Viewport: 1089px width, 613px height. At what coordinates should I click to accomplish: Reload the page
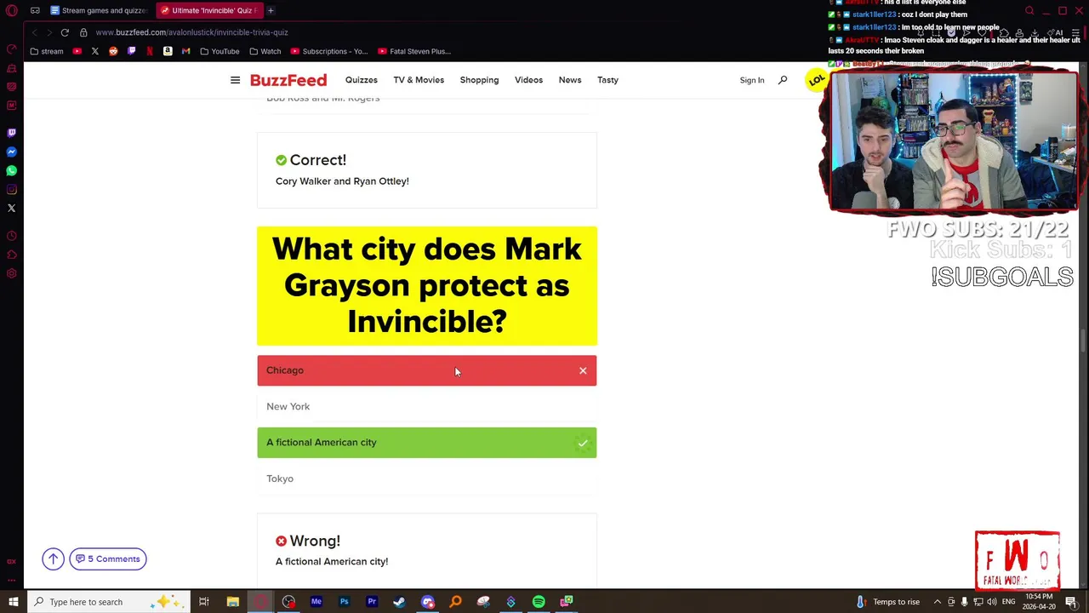65,32
